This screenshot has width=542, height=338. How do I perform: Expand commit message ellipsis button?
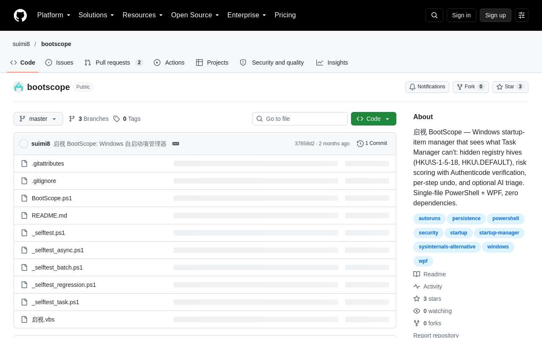click(176, 144)
